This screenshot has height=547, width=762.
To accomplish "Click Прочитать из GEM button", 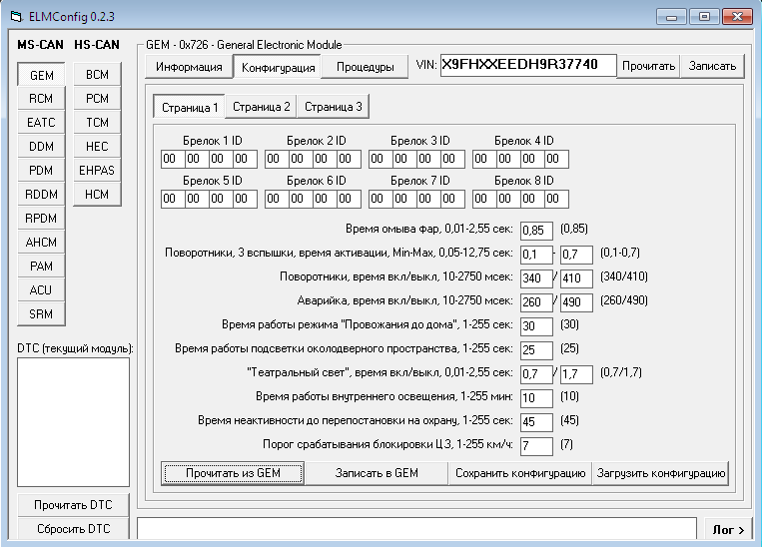I will point(233,472).
